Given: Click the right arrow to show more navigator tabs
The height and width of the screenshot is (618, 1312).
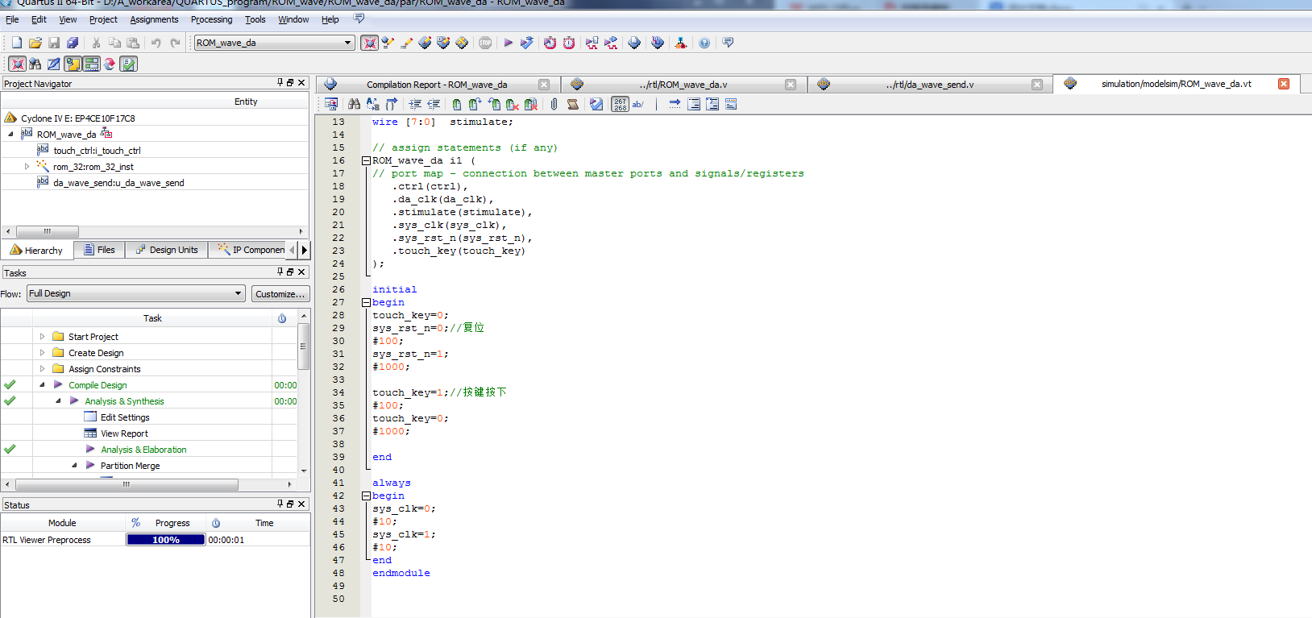Looking at the screenshot, I should [x=305, y=250].
